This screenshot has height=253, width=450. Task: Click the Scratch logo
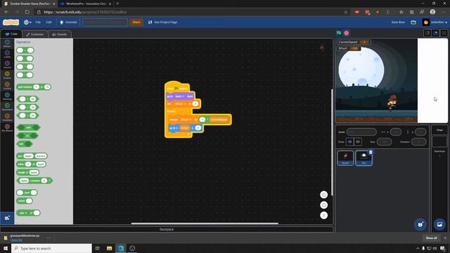pyautogui.click(x=11, y=22)
